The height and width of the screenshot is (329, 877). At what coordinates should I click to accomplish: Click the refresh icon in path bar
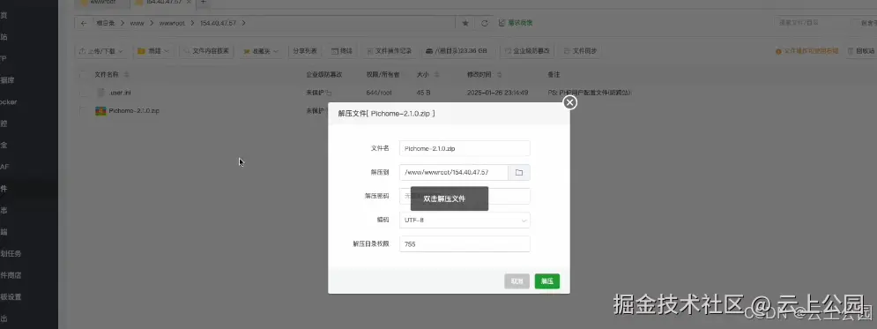pyautogui.click(x=485, y=23)
